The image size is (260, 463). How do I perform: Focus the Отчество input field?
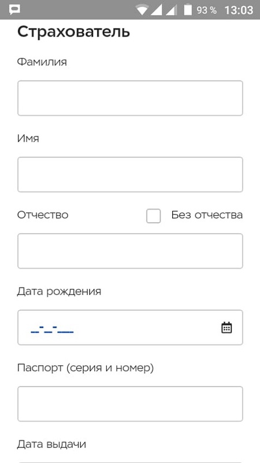pyautogui.click(x=130, y=251)
